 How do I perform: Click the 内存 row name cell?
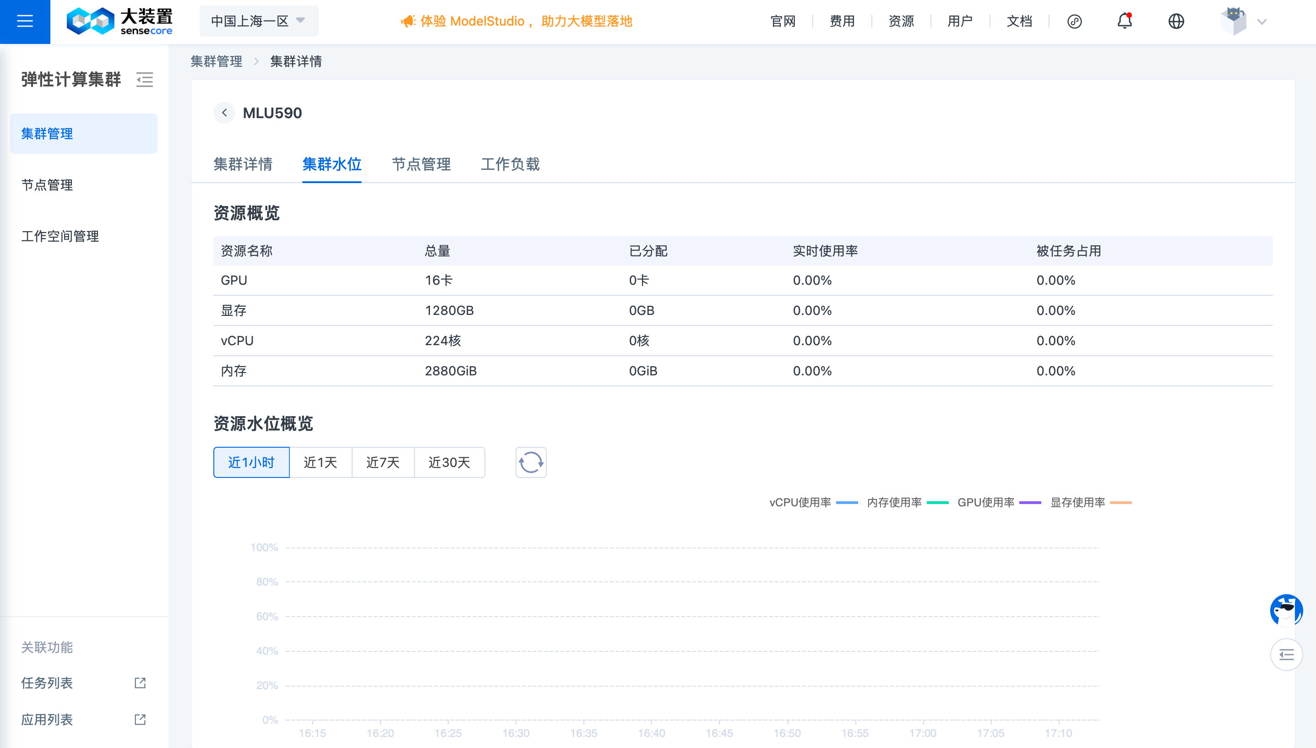(x=234, y=371)
